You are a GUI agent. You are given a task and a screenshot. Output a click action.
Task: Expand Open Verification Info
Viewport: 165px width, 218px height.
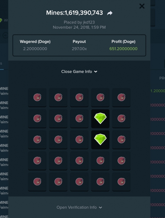[79, 207]
